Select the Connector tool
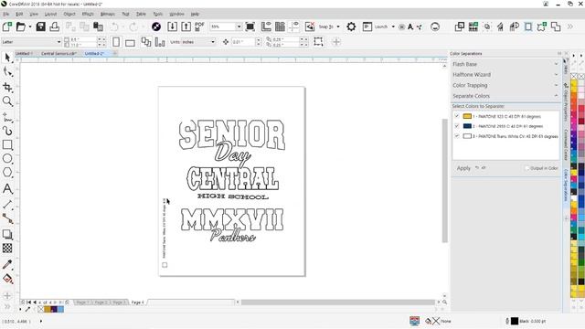This screenshot has width=585, height=329. click(x=7, y=218)
